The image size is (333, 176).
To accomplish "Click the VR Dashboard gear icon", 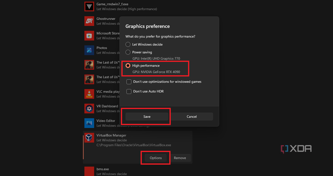I will [x=89, y=108].
